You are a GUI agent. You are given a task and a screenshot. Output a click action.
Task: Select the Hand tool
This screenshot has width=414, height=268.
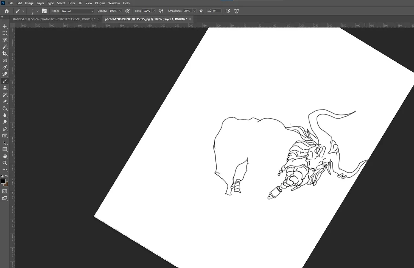click(x=5, y=156)
